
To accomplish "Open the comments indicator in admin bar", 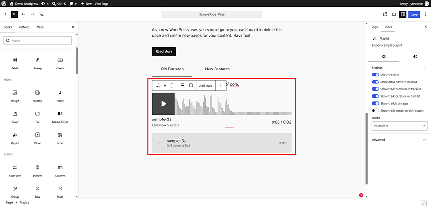I will pos(73,4).
